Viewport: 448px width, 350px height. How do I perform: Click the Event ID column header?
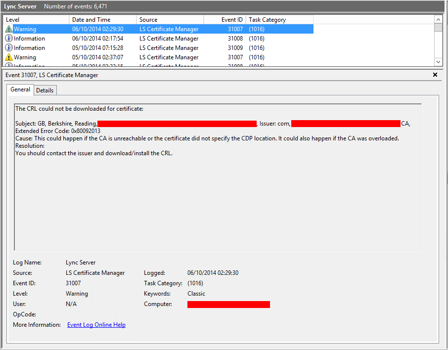(x=225, y=20)
